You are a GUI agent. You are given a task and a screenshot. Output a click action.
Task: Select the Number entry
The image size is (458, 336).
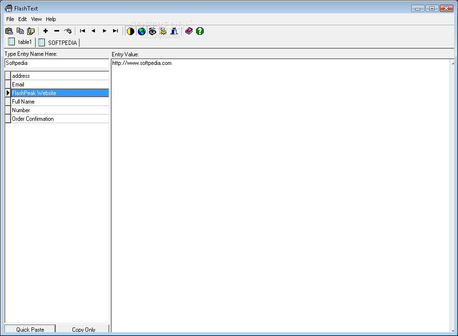[x=60, y=110]
